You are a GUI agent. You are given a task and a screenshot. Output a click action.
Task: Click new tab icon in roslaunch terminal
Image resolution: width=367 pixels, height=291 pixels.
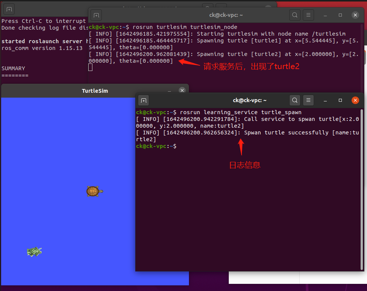click(9, 9)
